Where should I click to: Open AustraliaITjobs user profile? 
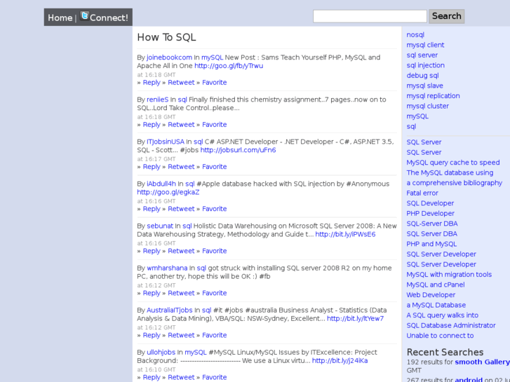(170, 311)
